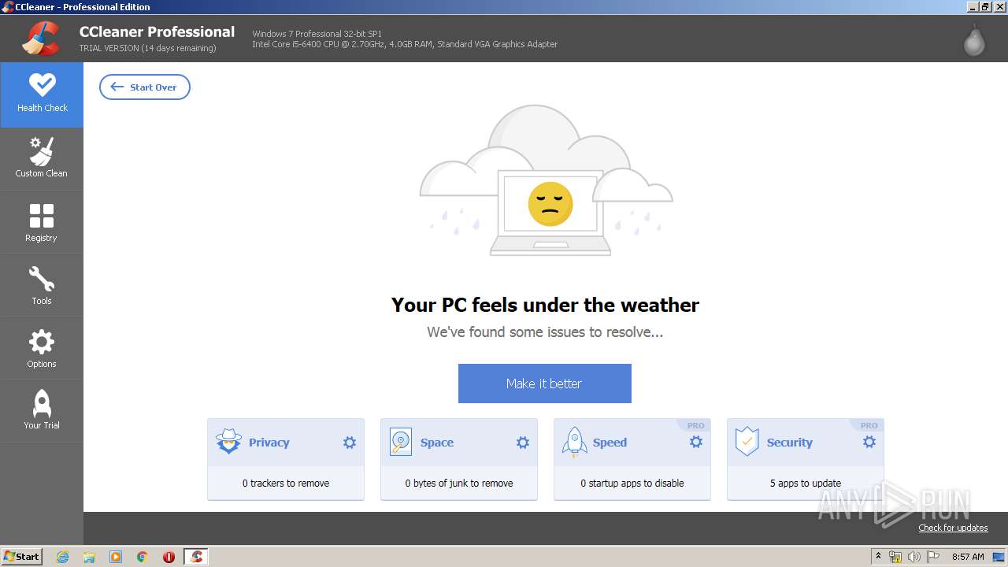The image size is (1008, 567).
Task: Launch Chrome from taskbar
Action: coord(143,557)
